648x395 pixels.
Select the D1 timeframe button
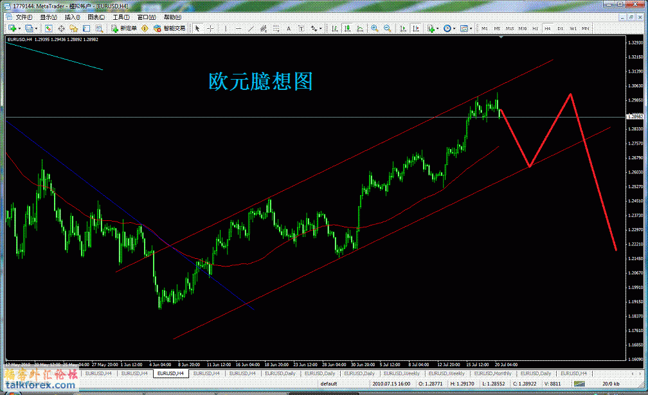[x=561, y=28]
